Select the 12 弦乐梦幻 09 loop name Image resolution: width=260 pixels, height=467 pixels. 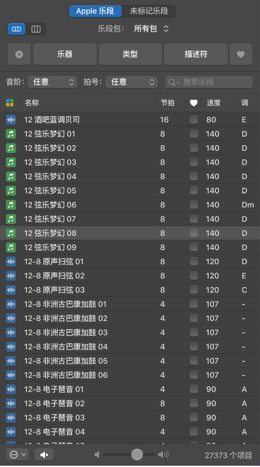50,247
